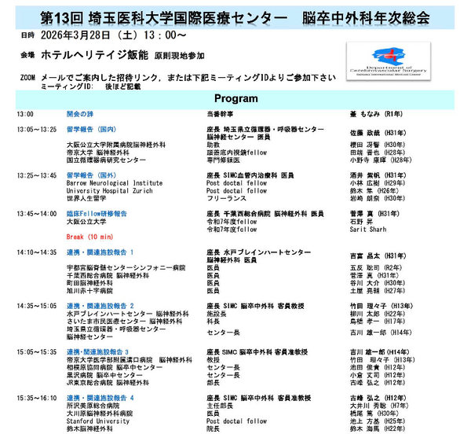Screen dimensions: 471x434
Task: Select the '連携・関連施設報告 3' heading
Action: tap(97, 352)
